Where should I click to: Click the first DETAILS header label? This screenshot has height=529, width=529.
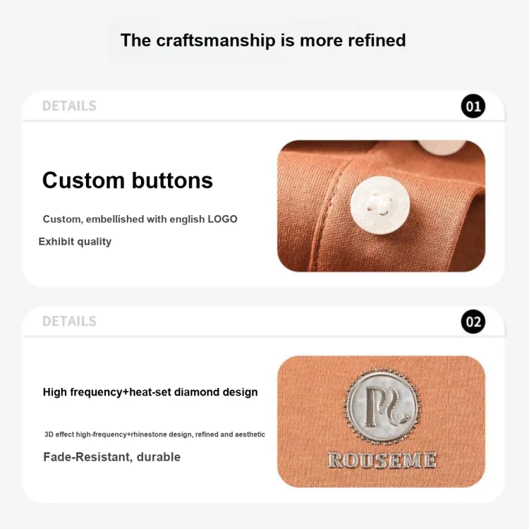click(69, 106)
